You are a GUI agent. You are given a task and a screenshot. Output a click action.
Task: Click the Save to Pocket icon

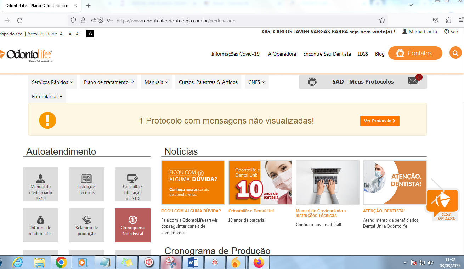click(436, 20)
